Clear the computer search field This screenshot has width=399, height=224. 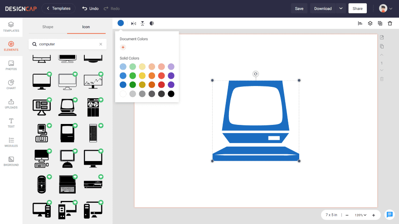tap(101, 44)
